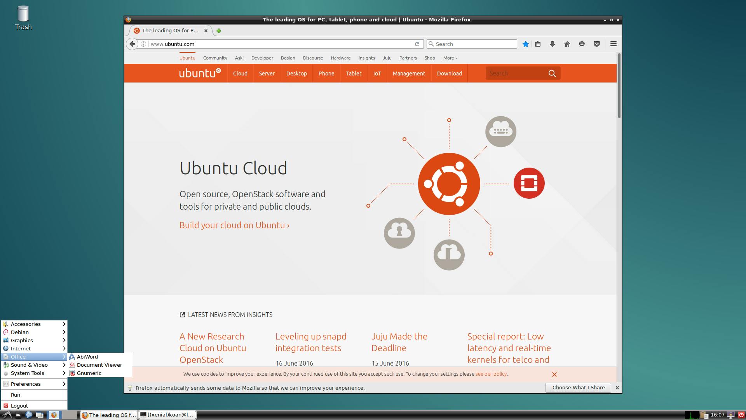Open new tab with green plus

pyautogui.click(x=219, y=31)
